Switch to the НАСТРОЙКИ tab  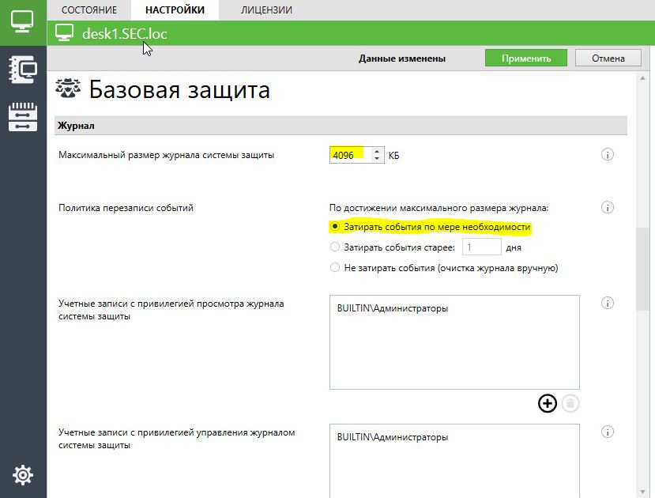click(175, 10)
